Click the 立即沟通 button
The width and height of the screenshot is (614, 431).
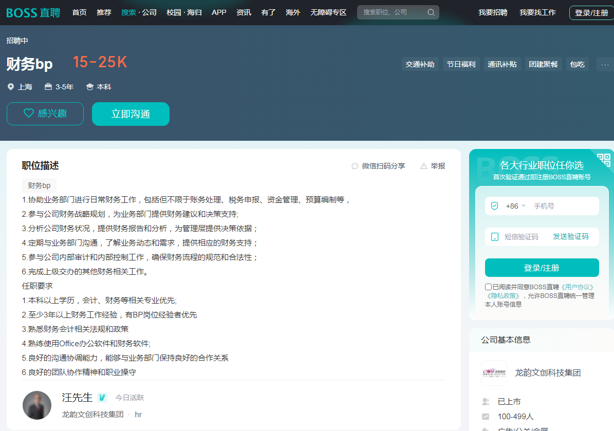click(130, 114)
